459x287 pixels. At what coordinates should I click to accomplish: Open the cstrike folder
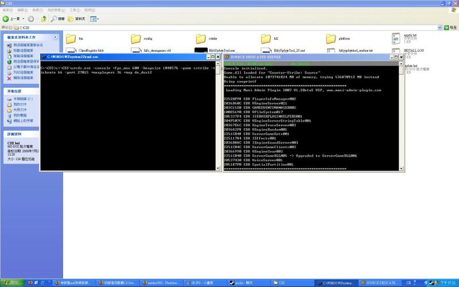pos(201,39)
